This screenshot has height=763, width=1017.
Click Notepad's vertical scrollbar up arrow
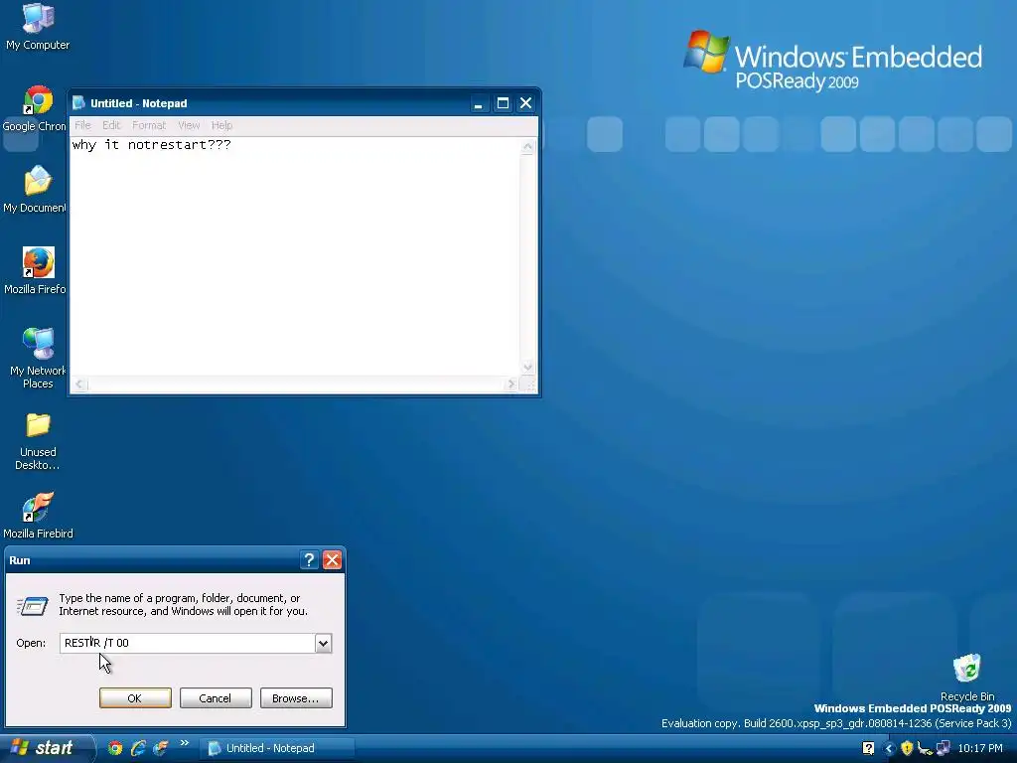pyautogui.click(x=528, y=147)
